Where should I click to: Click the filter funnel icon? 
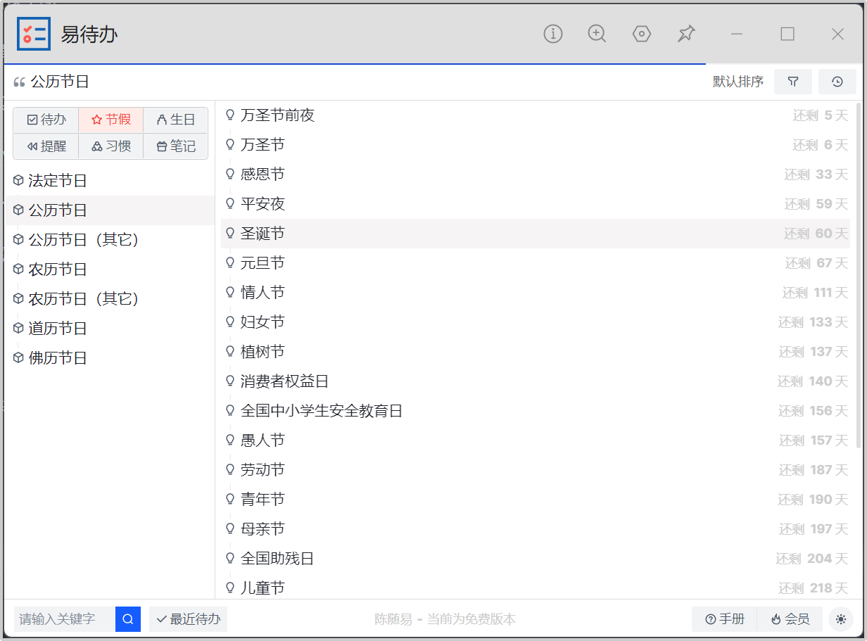click(793, 82)
